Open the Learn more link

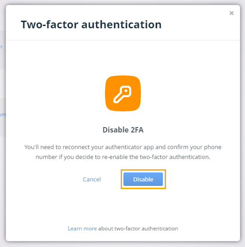pyautogui.click(x=82, y=229)
